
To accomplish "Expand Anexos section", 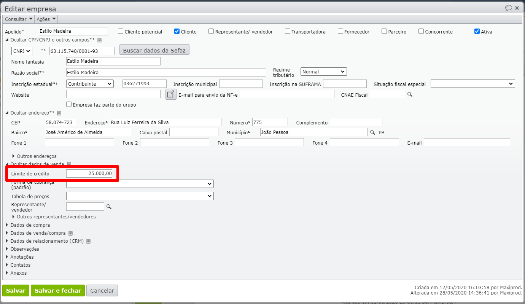I will point(16,273).
